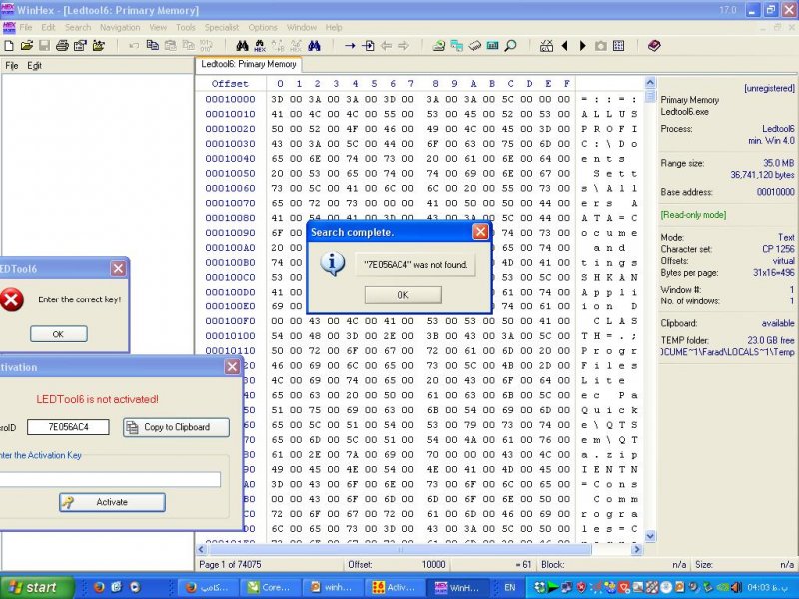Open the Tools menu
The height and width of the screenshot is (599, 799).
coord(186,28)
